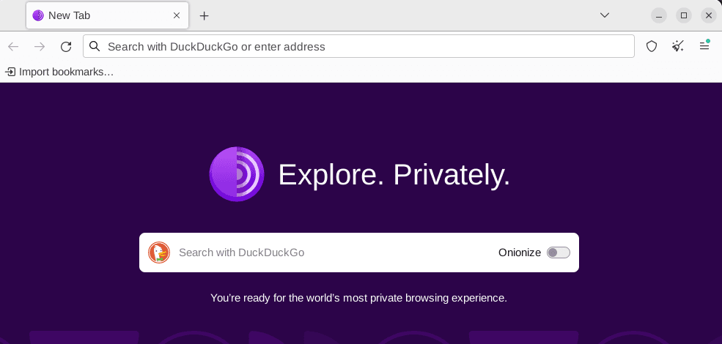
Task: Click the purple Tor Browser logo
Action: point(237,174)
